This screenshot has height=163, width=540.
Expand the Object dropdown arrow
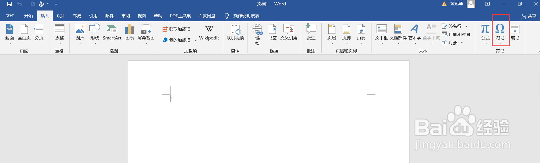(x=462, y=43)
